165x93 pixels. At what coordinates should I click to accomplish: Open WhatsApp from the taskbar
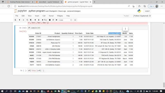coord(96,91)
